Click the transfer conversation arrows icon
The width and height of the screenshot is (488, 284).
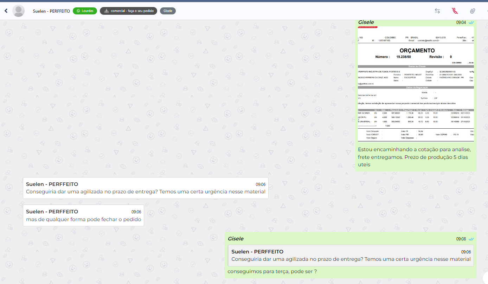click(x=437, y=11)
